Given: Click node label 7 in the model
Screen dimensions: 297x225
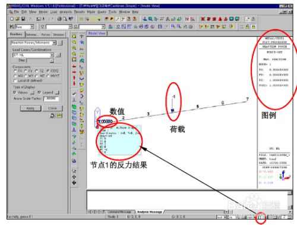Looking at the screenshot, I should 247,99.
